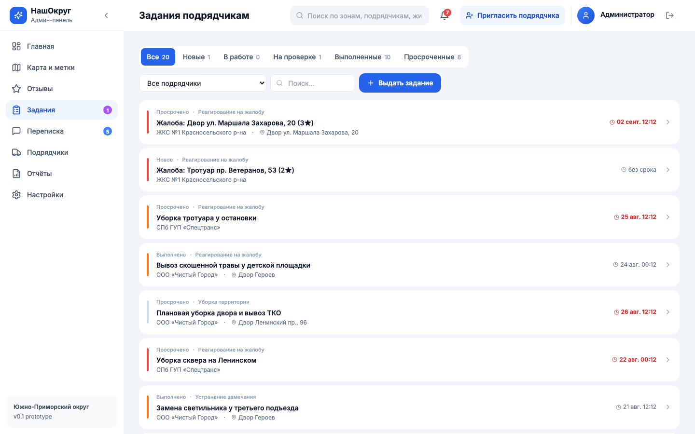Viewport: 695px width, 434px height.
Task: Click Южно-Приморский округ label
Action: click(x=51, y=407)
